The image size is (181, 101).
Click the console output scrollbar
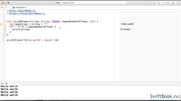(180, 97)
